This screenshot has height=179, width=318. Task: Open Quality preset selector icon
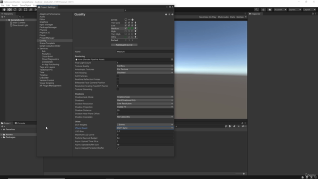coord(169,14)
